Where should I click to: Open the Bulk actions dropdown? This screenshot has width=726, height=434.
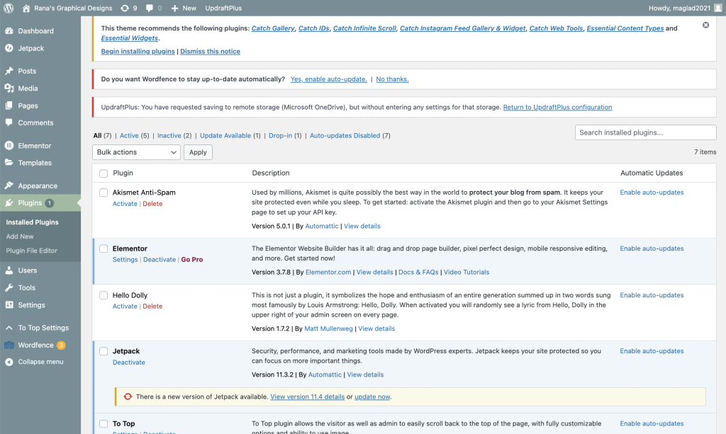pos(136,152)
